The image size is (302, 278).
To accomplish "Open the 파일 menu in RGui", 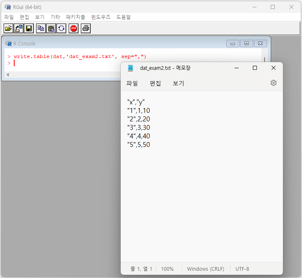I will click(9, 17).
